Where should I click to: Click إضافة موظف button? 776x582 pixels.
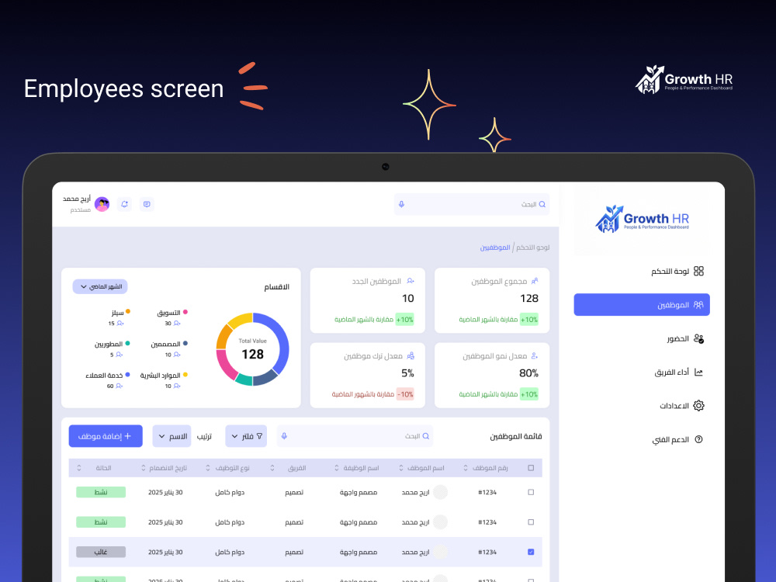coord(106,436)
